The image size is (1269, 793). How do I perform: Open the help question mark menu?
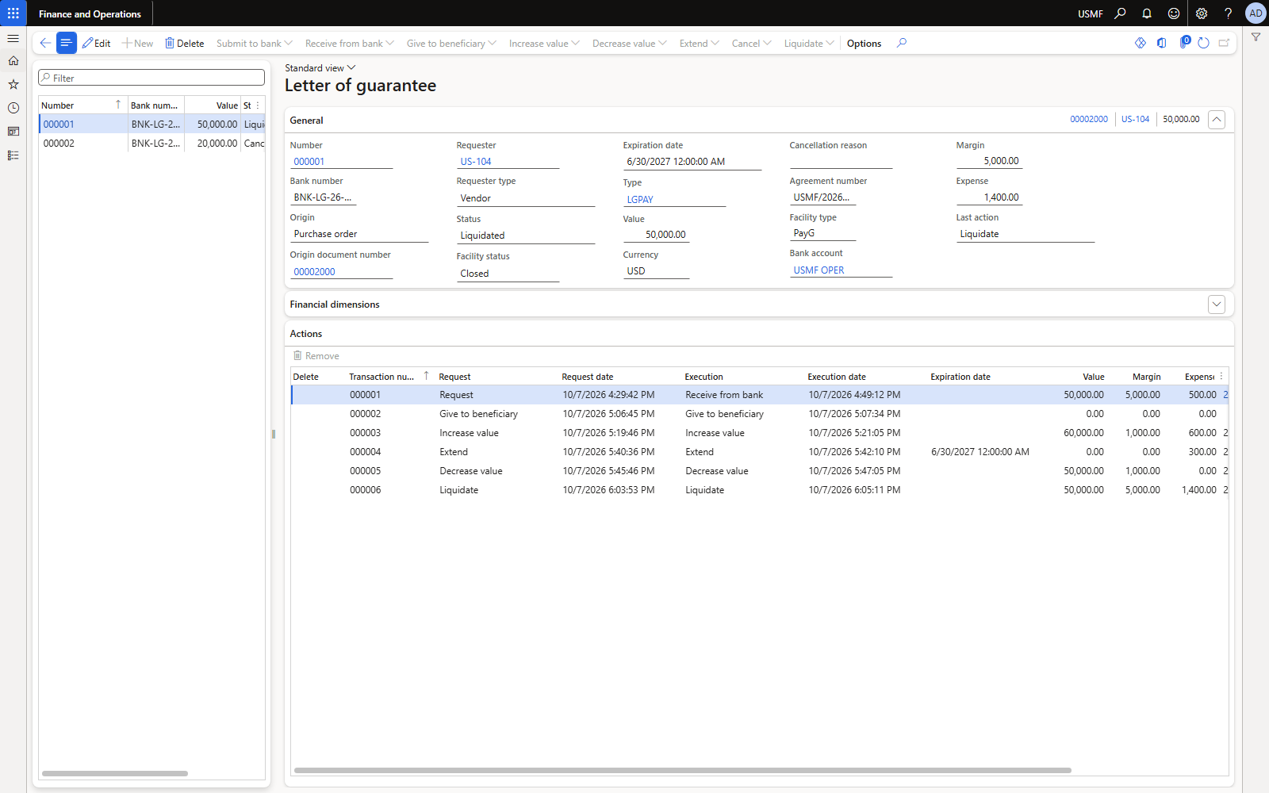pyautogui.click(x=1228, y=13)
